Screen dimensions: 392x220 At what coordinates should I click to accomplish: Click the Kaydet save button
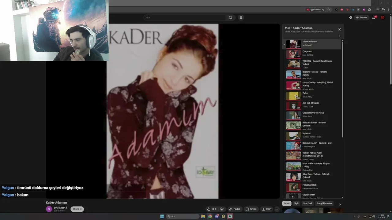pyautogui.click(x=251, y=209)
